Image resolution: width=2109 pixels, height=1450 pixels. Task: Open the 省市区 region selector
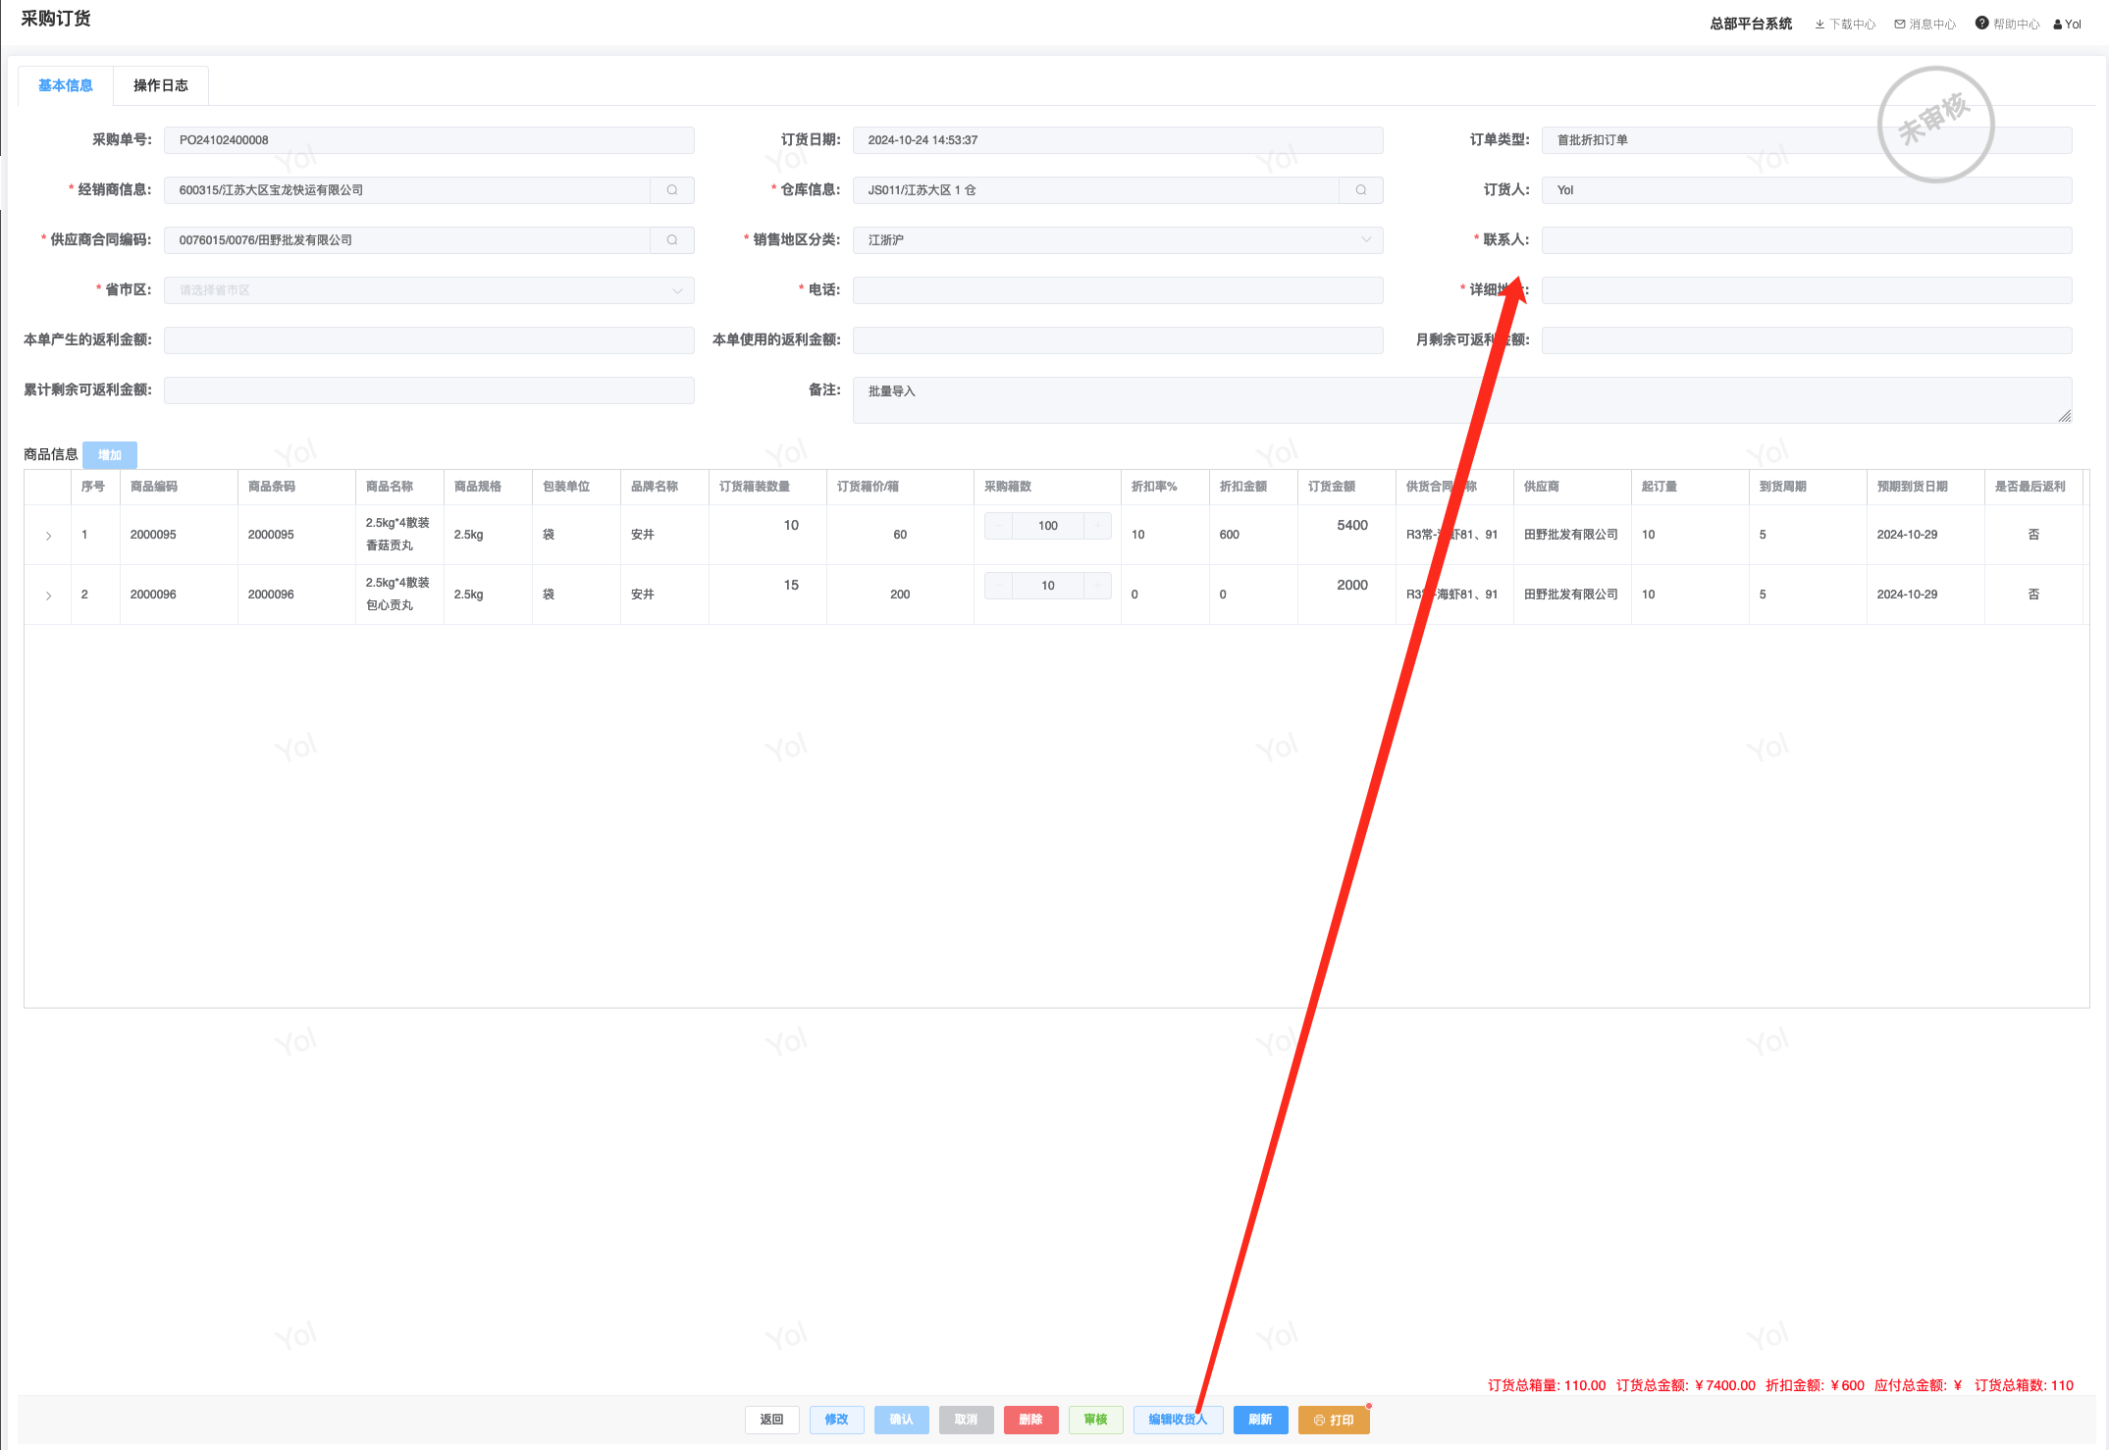[429, 290]
